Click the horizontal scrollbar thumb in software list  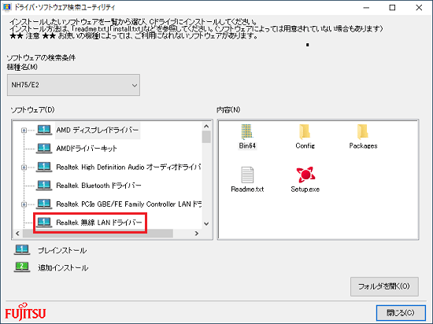(98, 234)
